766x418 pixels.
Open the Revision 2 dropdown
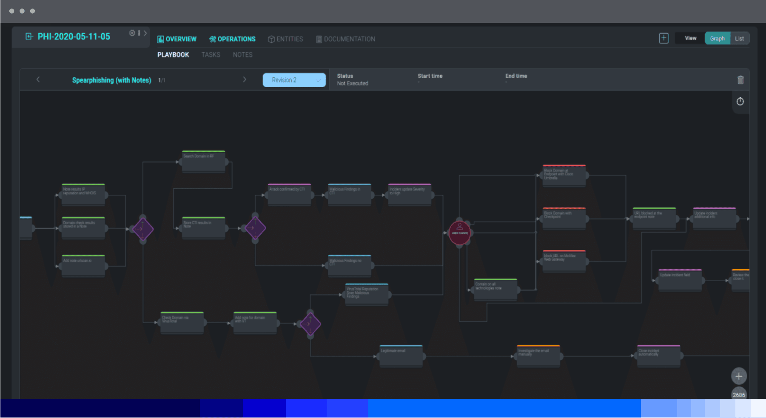[x=294, y=80]
